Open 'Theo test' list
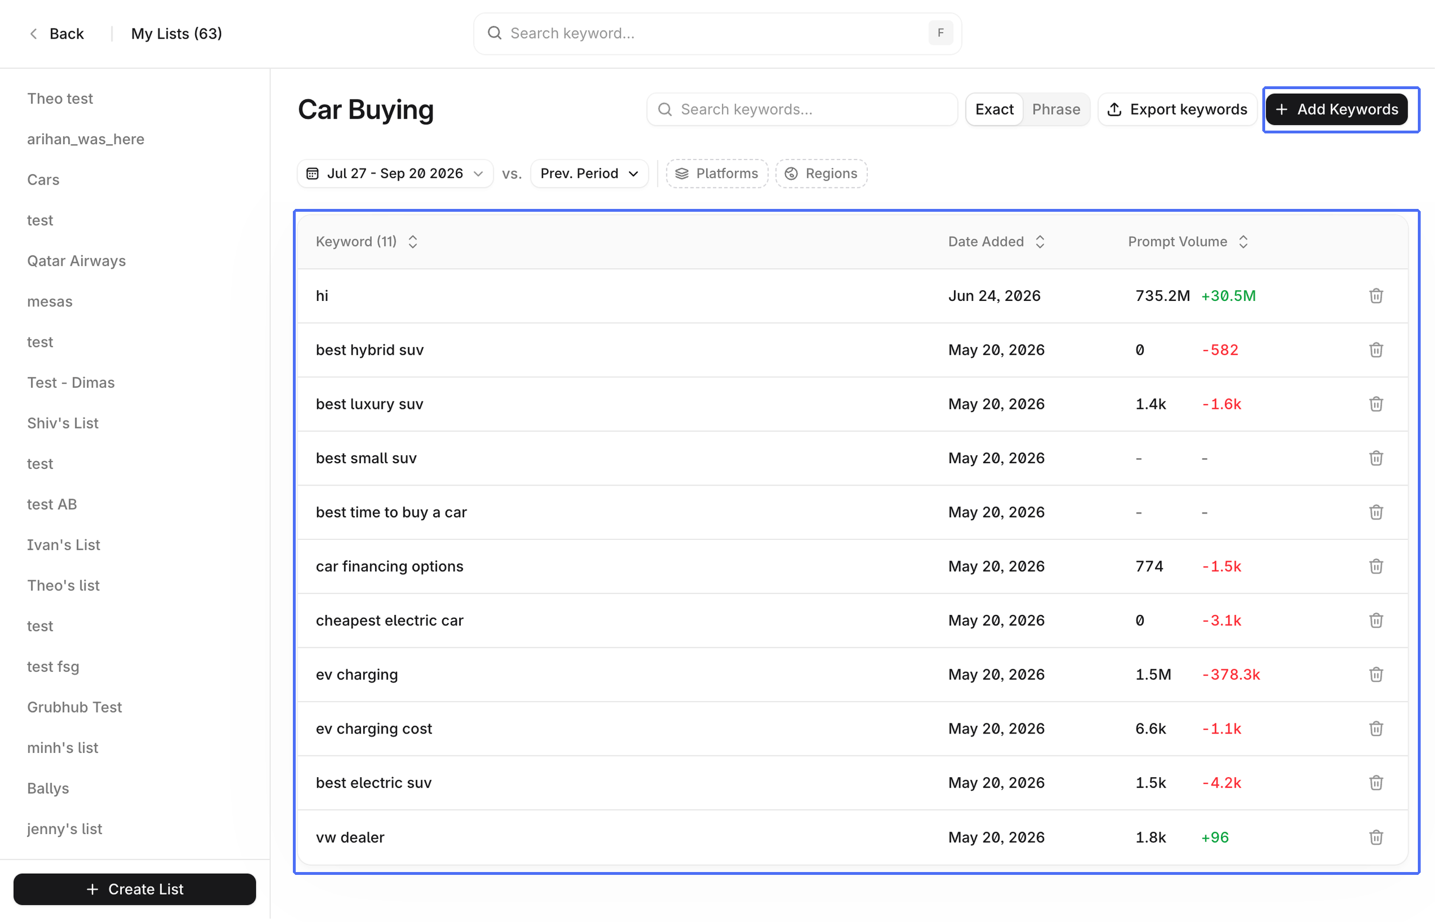This screenshot has width=1436, height=922. click(60, 99)
